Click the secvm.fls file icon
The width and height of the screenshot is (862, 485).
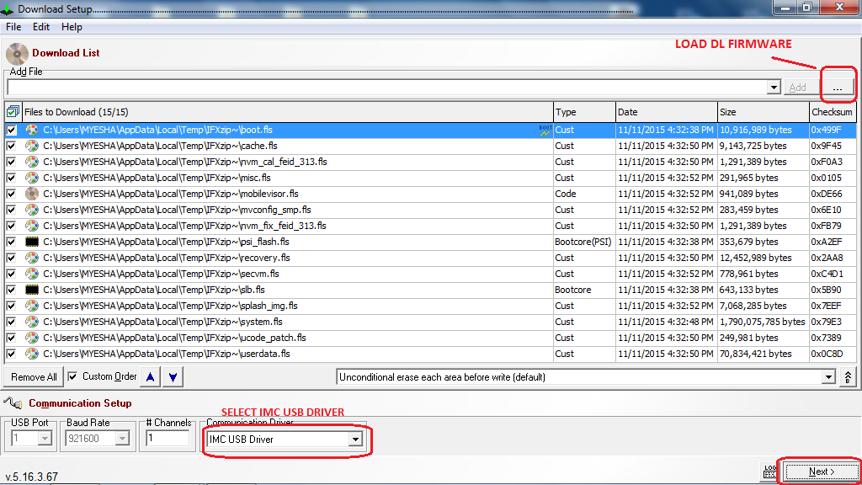32,274
